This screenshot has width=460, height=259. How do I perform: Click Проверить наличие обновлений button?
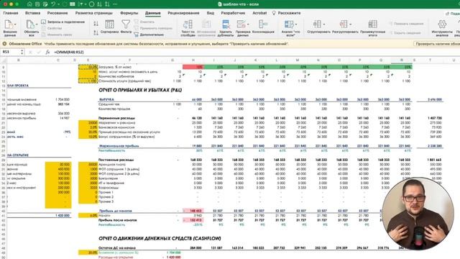click(436, 44)
